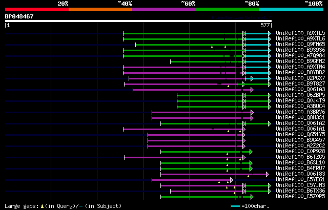Open the UniRef100_Q9FM65 entry label
Screen dimensions: 328x210
tap(300, 44)
